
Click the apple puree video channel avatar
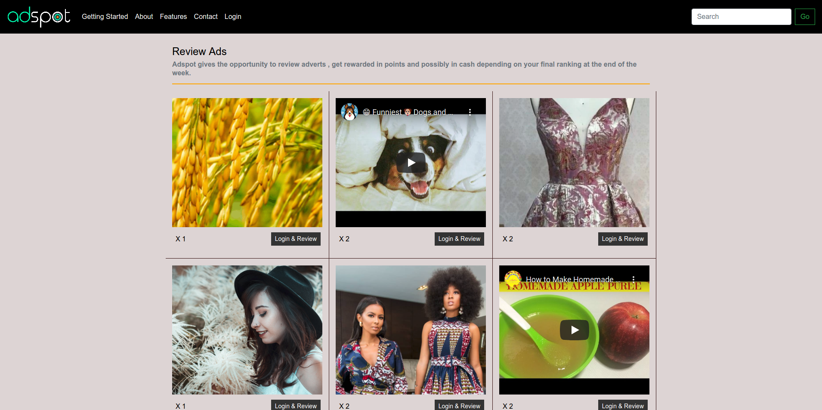tap(513, 279)
